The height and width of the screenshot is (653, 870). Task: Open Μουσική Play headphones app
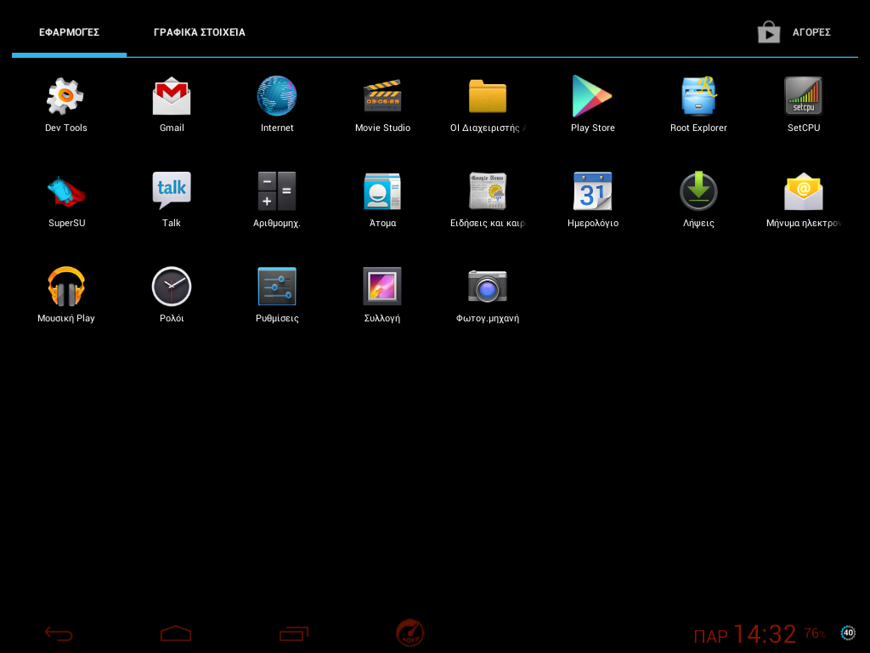[66, 287]
